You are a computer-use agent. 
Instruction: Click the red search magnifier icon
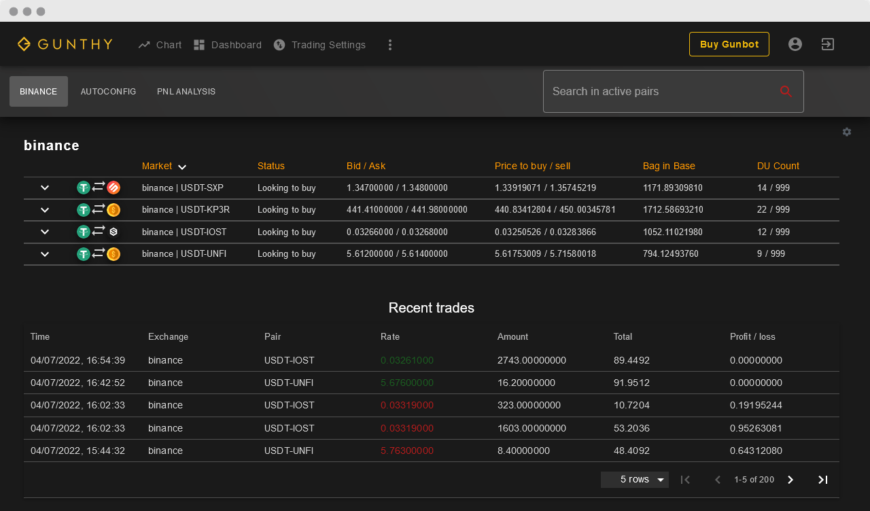click(786, 91)
